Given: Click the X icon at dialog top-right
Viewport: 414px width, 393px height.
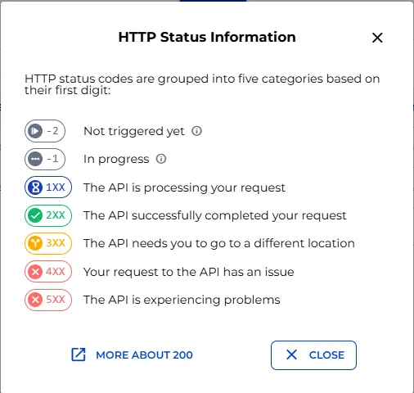Looking at the screenshot, I should coord(377,38).
